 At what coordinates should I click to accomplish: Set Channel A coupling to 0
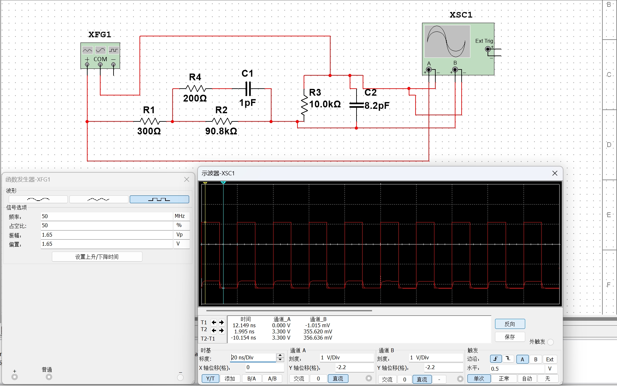click(x=318, y=379)
